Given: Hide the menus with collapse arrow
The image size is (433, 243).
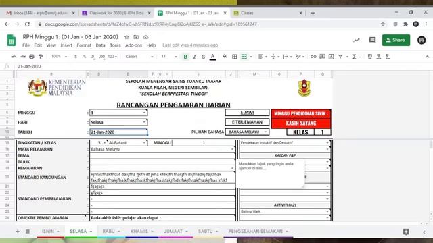Looking at the screenshot, I should (x=427, y=57).
